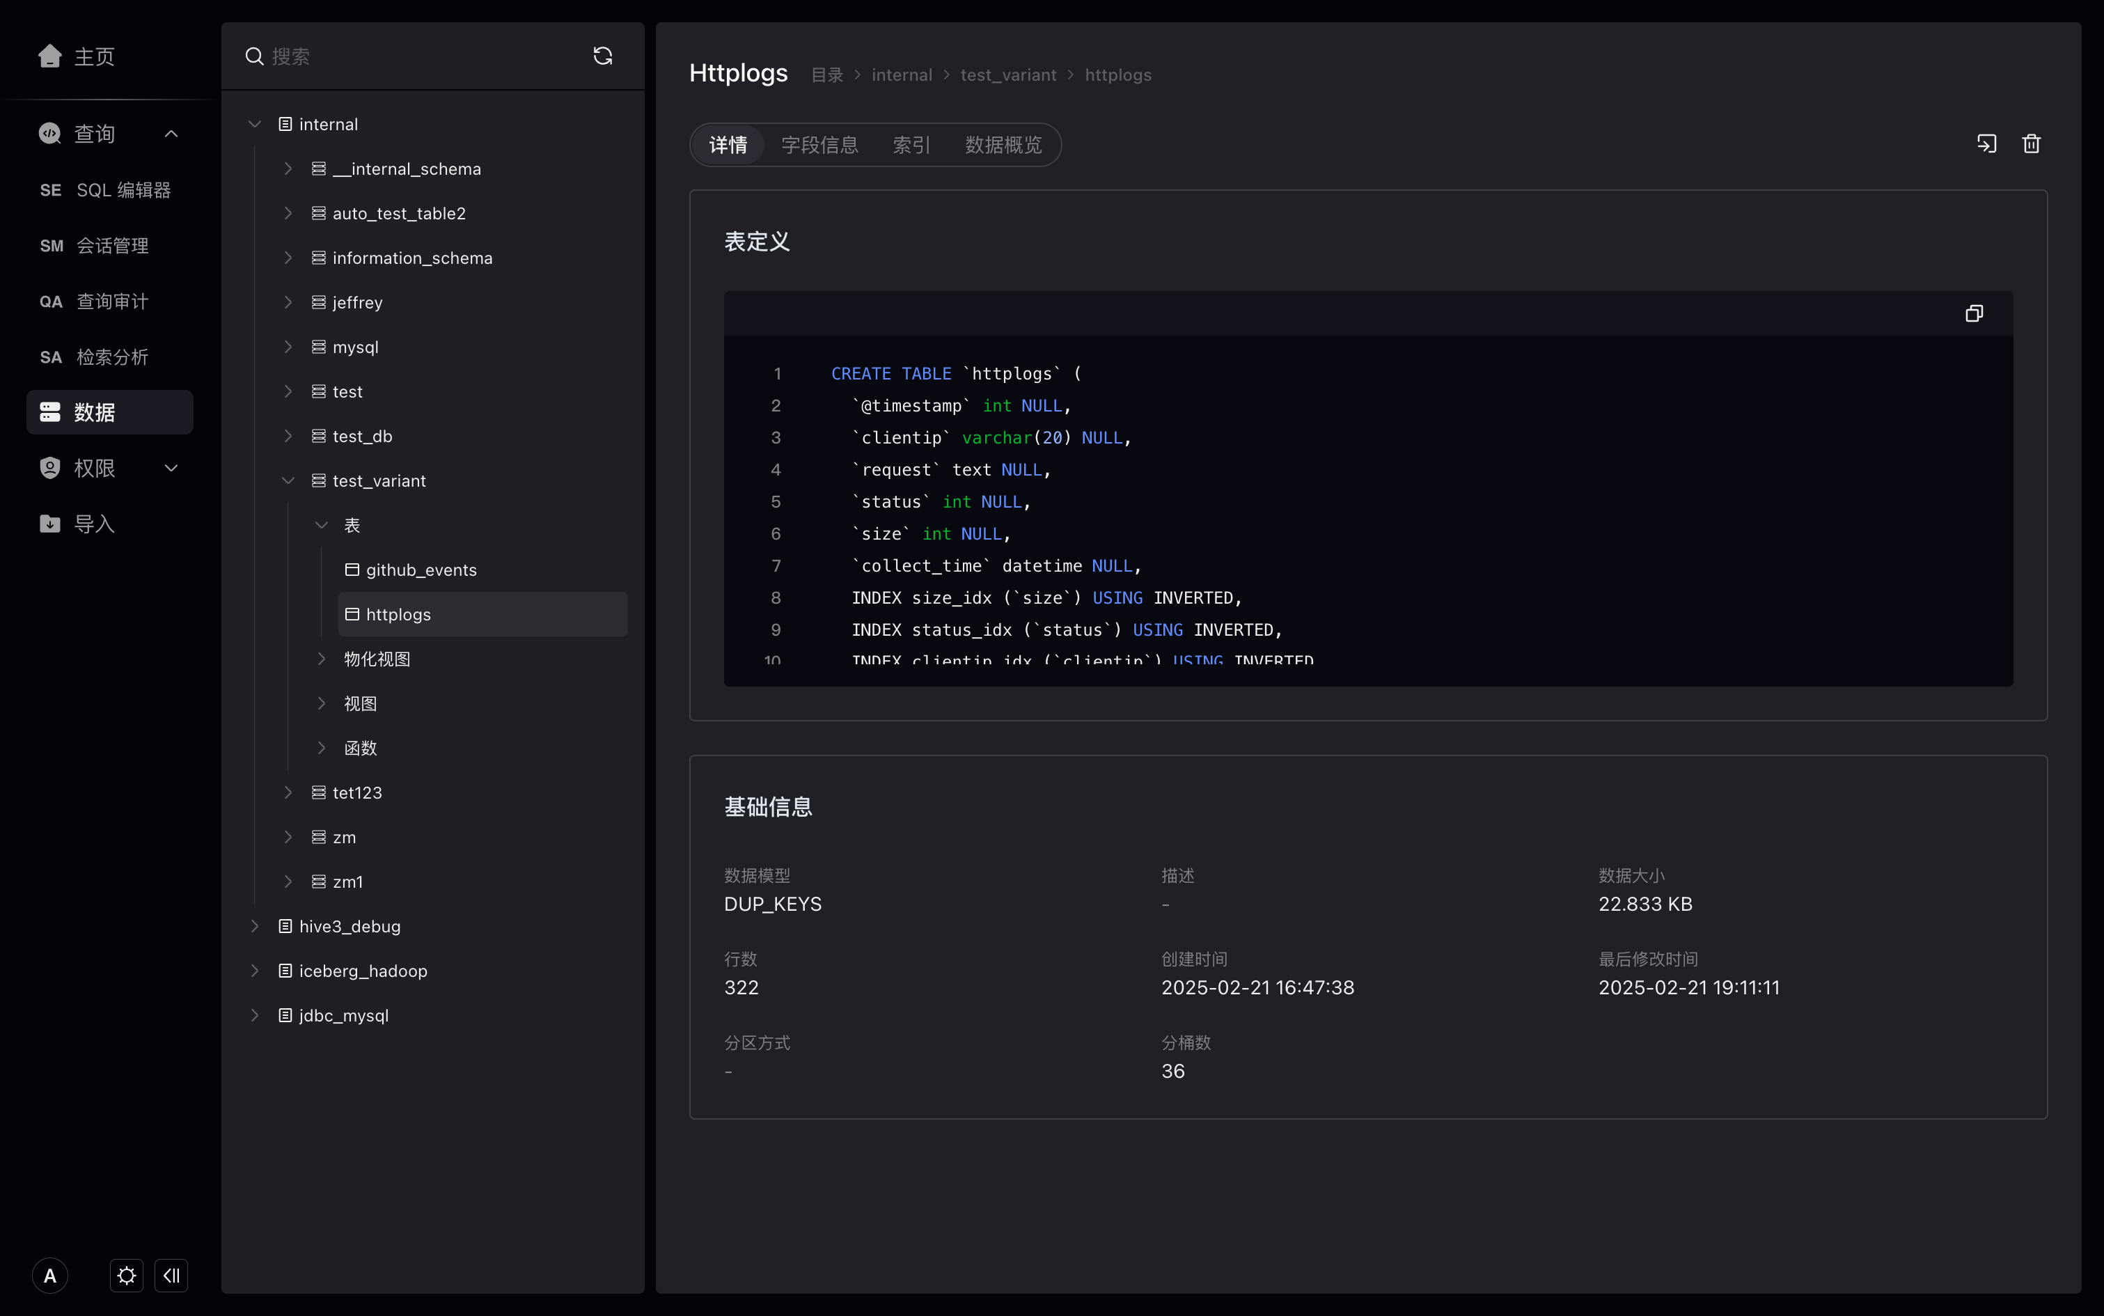This screenshot has height=1316, width=2104.
Task: Collapse the internal catalog chevron
Action: coord(255,125)
